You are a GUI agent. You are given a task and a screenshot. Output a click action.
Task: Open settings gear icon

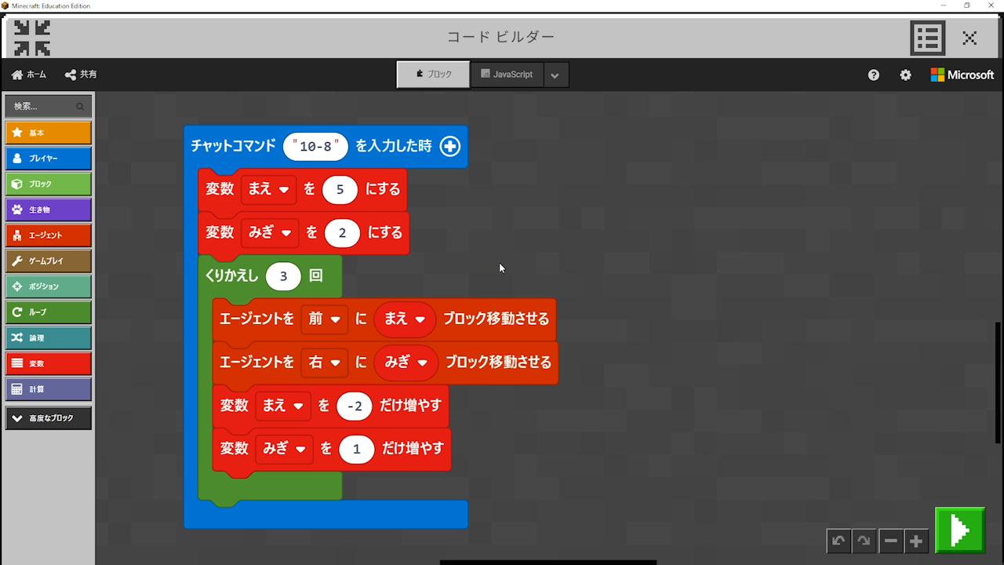pyautogui.click(x=906, y=75)
